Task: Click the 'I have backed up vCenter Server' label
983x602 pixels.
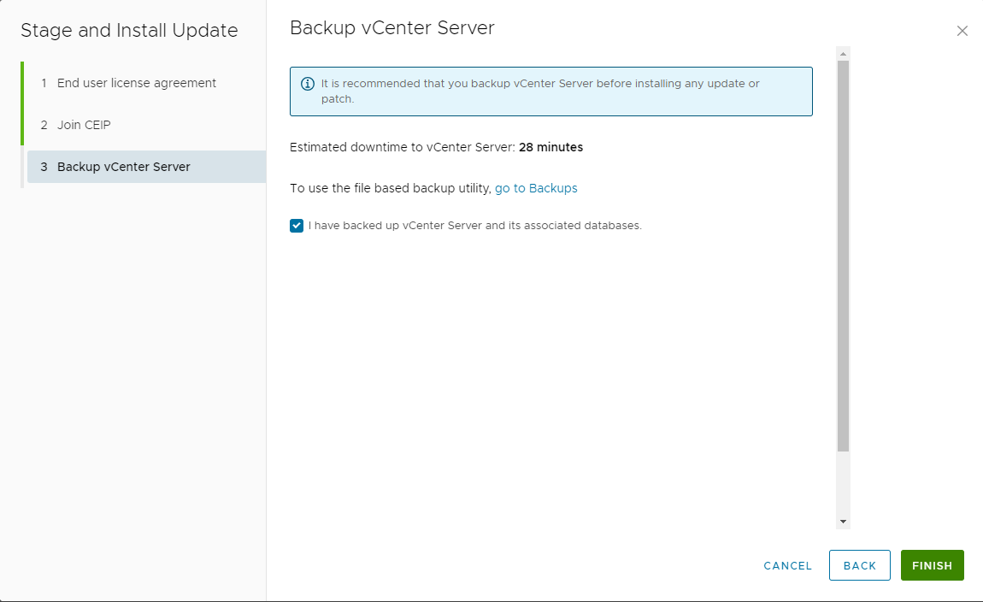Action: 474,226
